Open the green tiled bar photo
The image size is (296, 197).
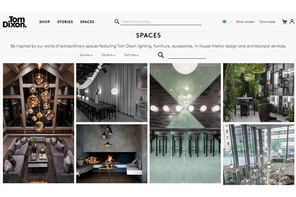185,123
